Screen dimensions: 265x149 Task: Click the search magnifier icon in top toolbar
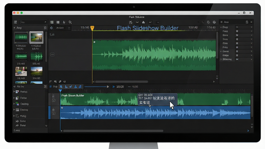pos(203,22)
